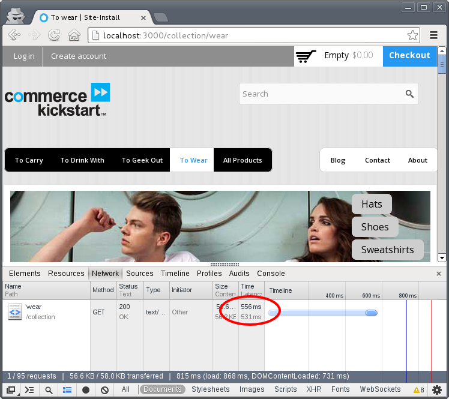Filter network requests by Documents
The width and height of the screenshot is (449, 399).
pyautogui.click(x=162, y=389)
